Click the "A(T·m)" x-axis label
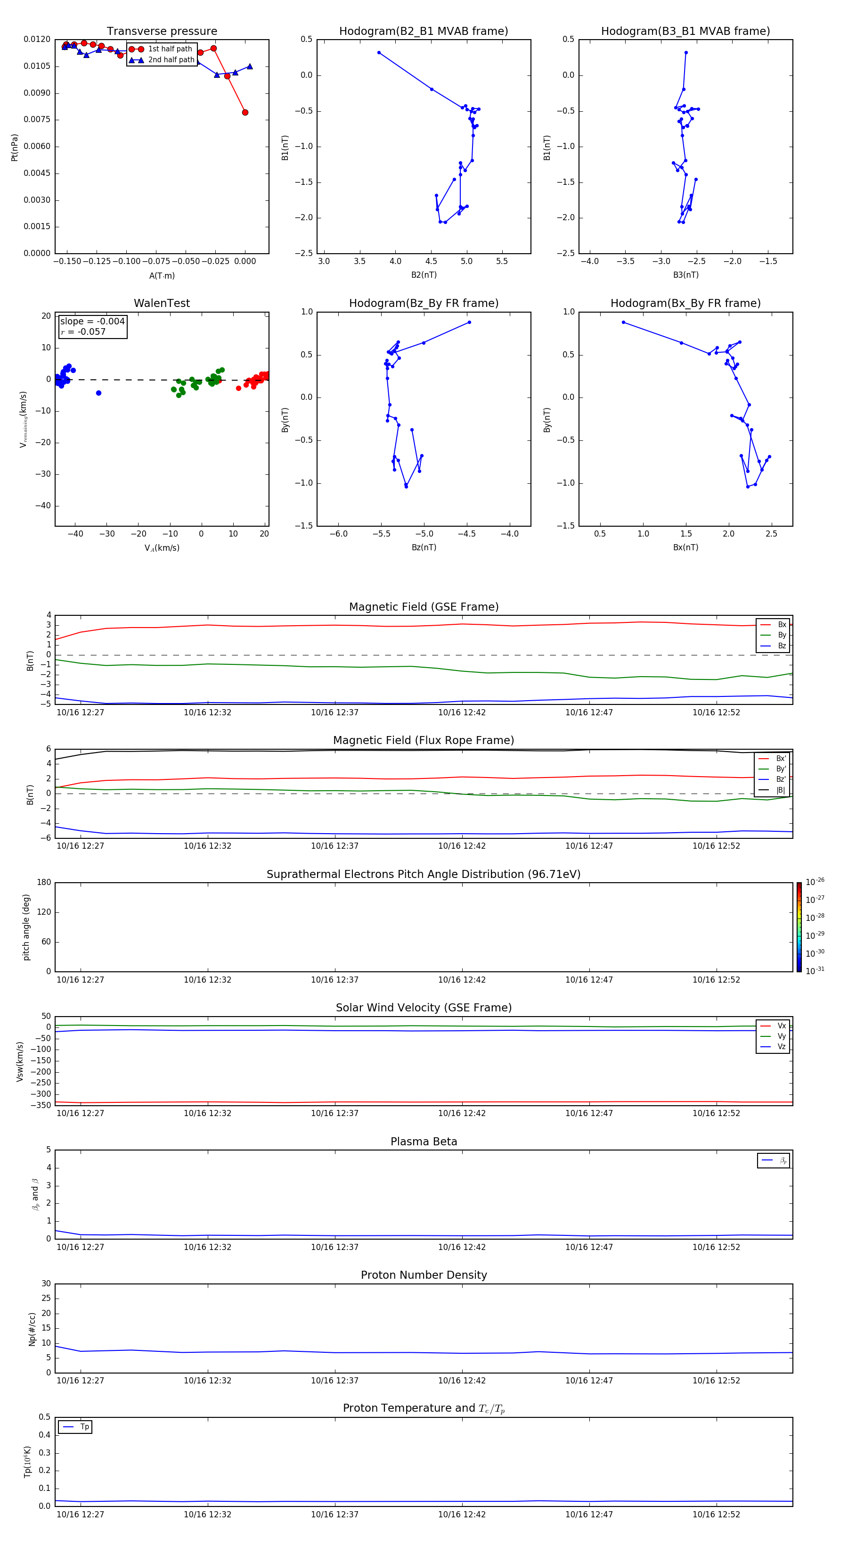This screenshot has width=848, height=1556. point(162,275)
